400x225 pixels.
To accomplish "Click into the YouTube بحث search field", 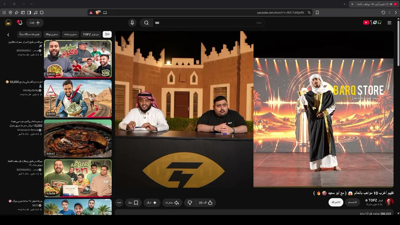I will click(x=208, y=22).
